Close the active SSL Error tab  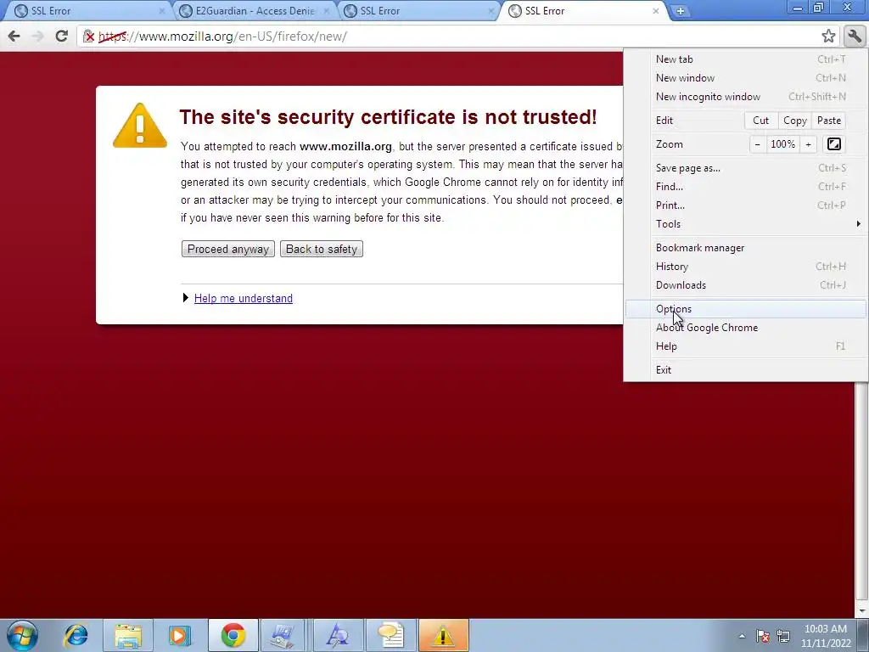656,10
